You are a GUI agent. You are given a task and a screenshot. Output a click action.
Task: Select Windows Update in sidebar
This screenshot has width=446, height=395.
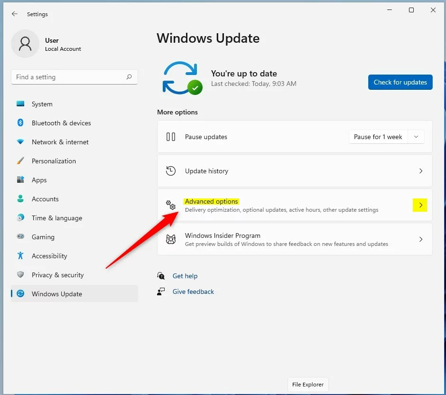coord(74,294)
